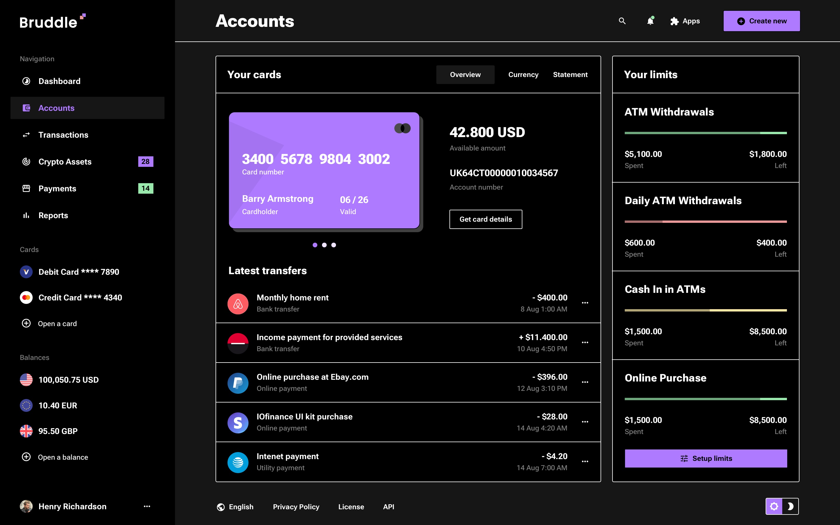This screenshot has width=840, height=525.
Task: Open the notifications bell
Action: (x=650, y=21)
